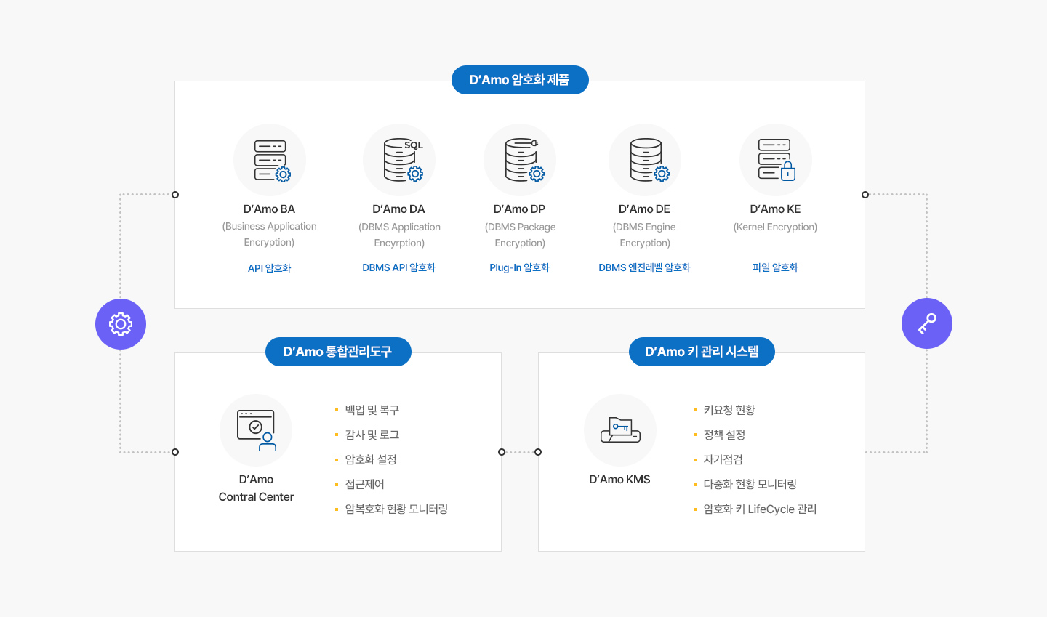Image resolution: width=1047 pixels, height=617 pixels.
Task: Click the purple gear circle icon
Action: 121,324
